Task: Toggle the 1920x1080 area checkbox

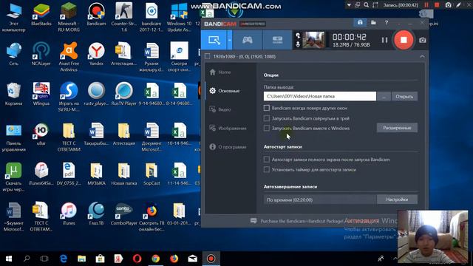Action: [x=207, y=56]
